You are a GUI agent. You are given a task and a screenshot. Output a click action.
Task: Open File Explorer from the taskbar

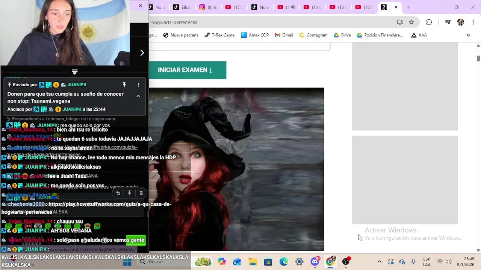(x=253, y=262)
